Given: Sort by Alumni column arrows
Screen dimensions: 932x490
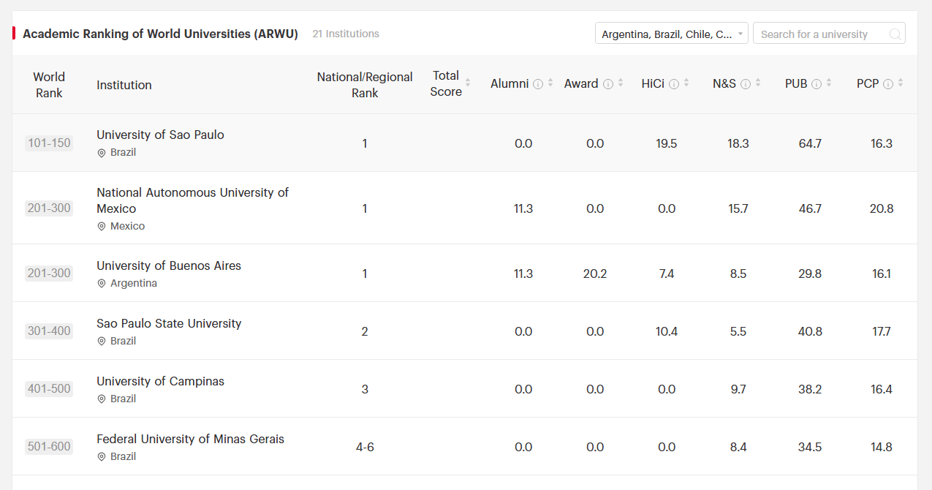Looking at the screenshot, I should (x=550, y=83).
